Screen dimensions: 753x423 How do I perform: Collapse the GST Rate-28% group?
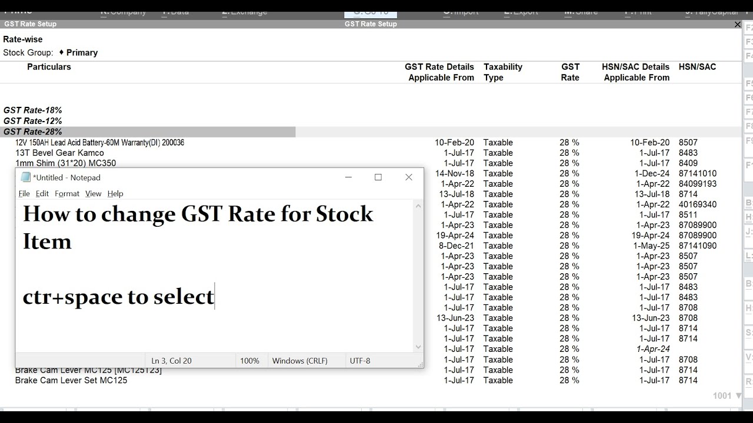pyautogui.click(x=32, y=132)
